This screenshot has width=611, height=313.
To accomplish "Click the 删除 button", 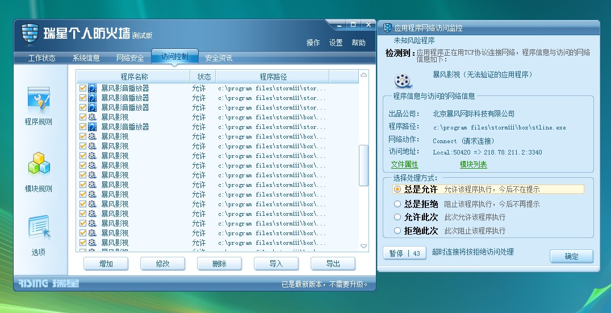I will (x=219, y=264).
